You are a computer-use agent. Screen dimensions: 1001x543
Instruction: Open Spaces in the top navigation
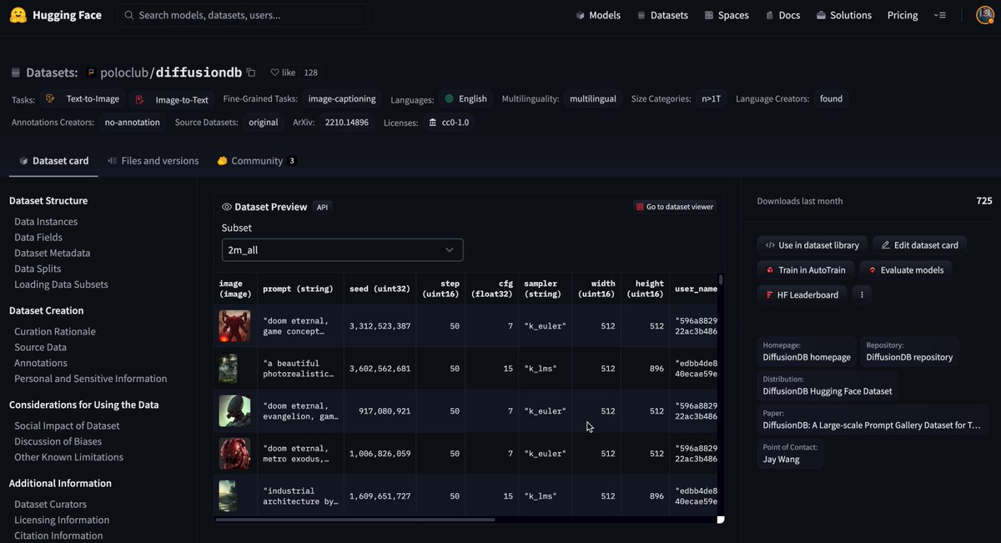coord(727,15)
